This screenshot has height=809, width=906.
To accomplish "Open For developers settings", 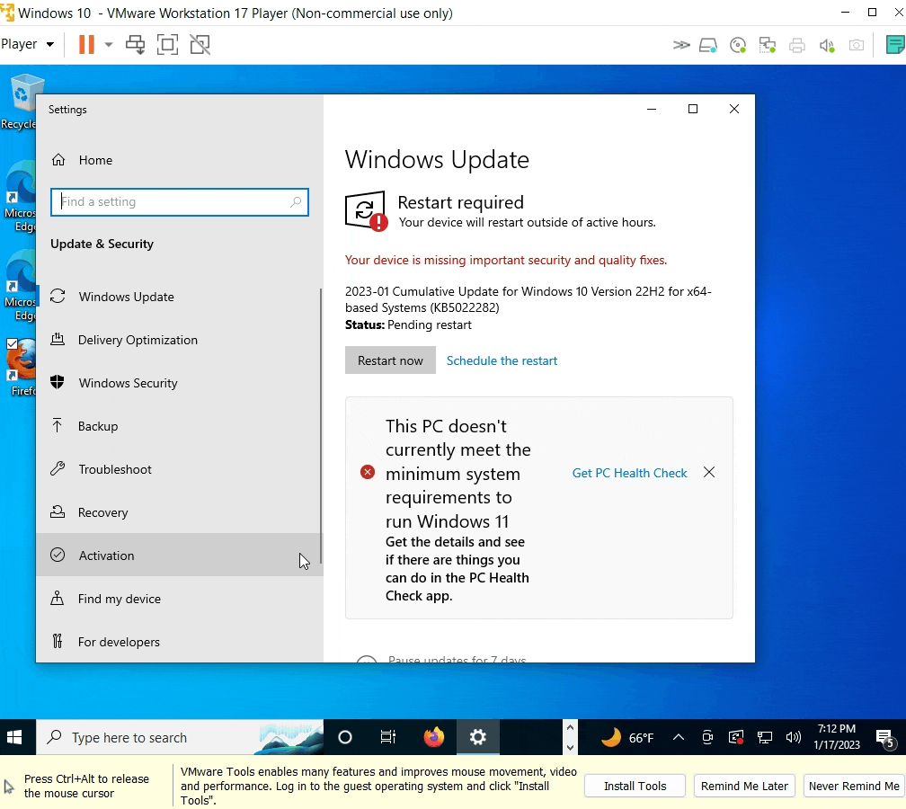I will [x=180, y=642].
